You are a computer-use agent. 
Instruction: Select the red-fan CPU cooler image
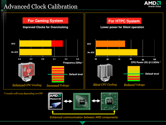27,72
